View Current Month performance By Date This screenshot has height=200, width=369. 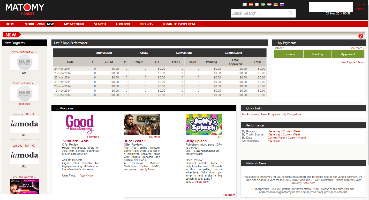tap(297, 138)
